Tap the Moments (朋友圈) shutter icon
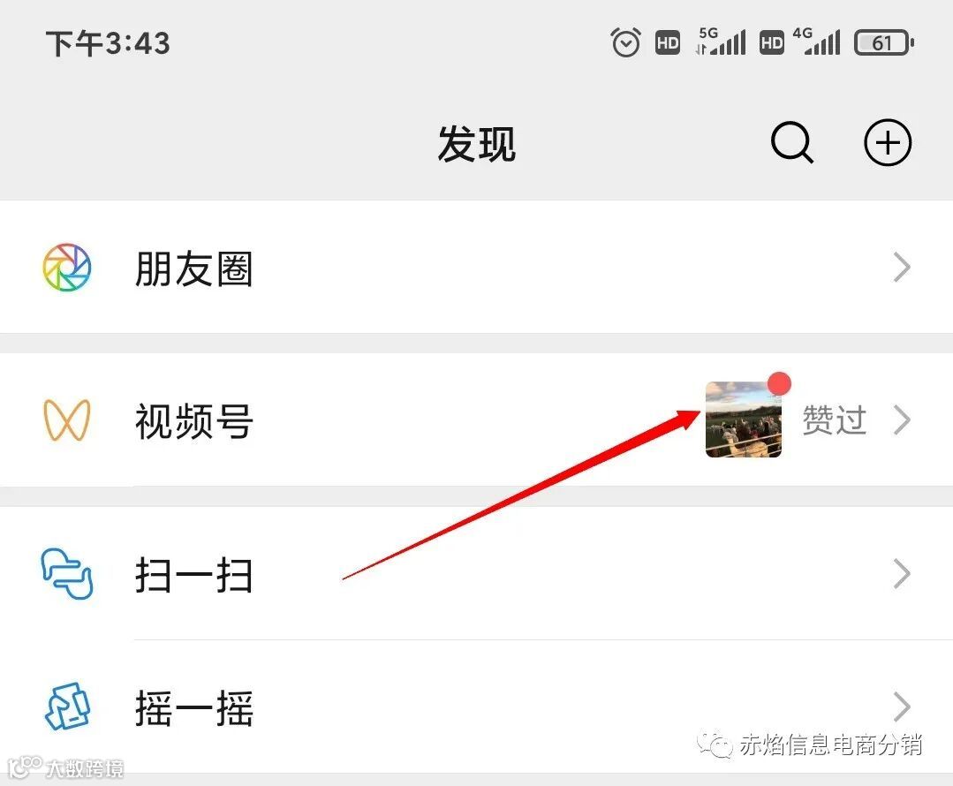This screenshot has height=786, width=953. (x=67, y=268)
